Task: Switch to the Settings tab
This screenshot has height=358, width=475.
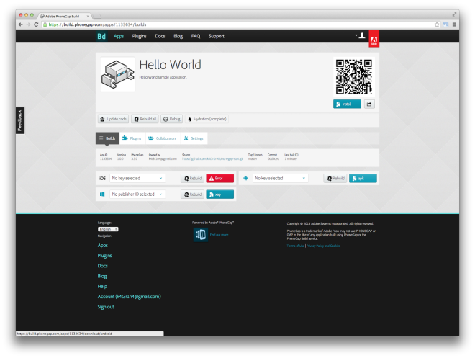Action: (x=194, y=138)
